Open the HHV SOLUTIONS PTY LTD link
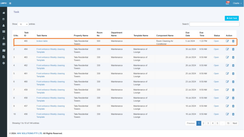 pos(30,133)
